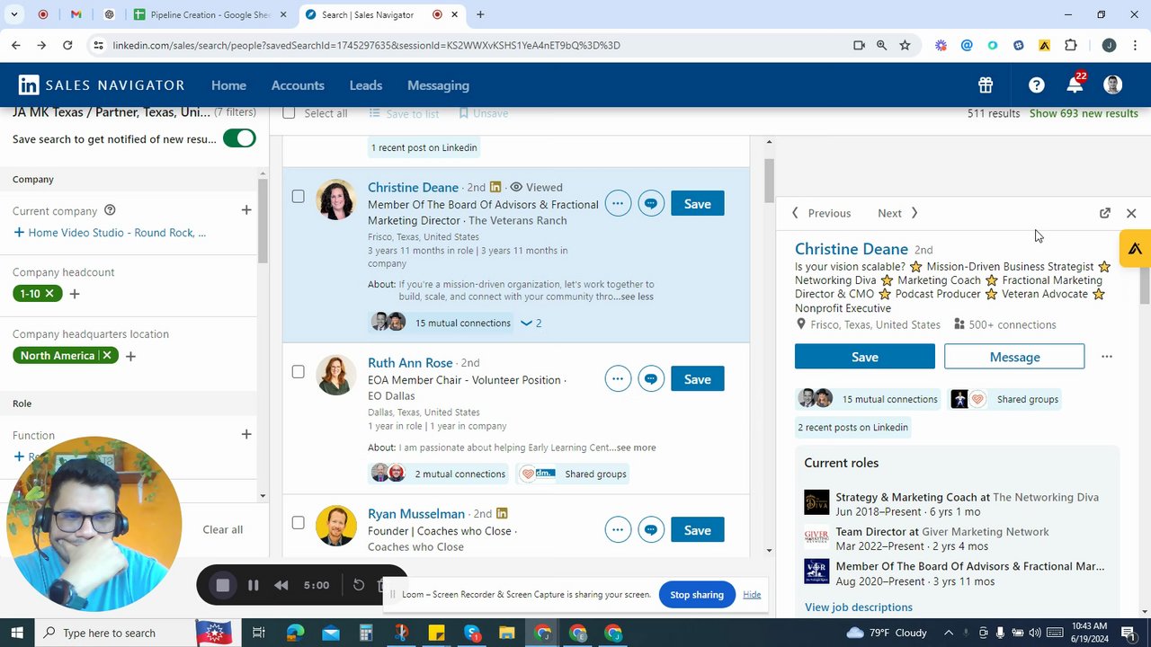Viewport: 1151px width, 647px height.
Task: Click Loom rewind button
Action: pyautogui.click(x=281, y=585)
